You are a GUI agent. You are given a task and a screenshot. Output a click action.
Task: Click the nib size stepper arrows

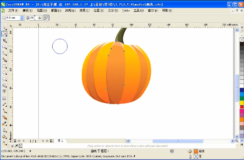tap(22, 18)
